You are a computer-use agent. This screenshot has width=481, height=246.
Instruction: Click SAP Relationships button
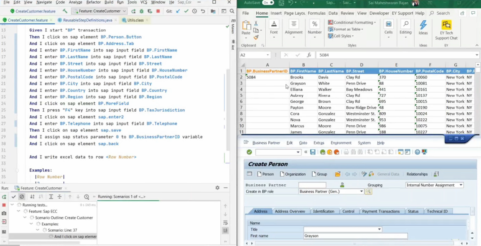coord(417,174)
